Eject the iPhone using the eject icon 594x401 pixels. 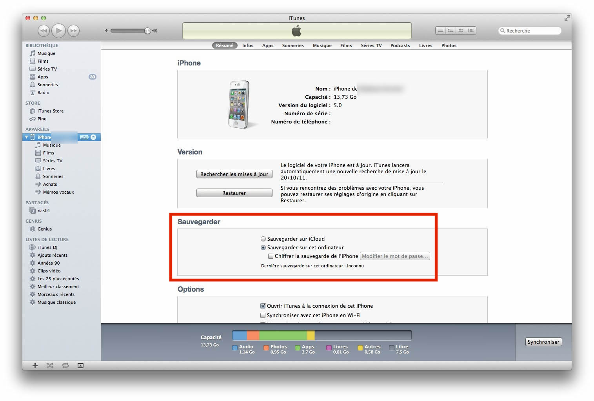point(93,137)
